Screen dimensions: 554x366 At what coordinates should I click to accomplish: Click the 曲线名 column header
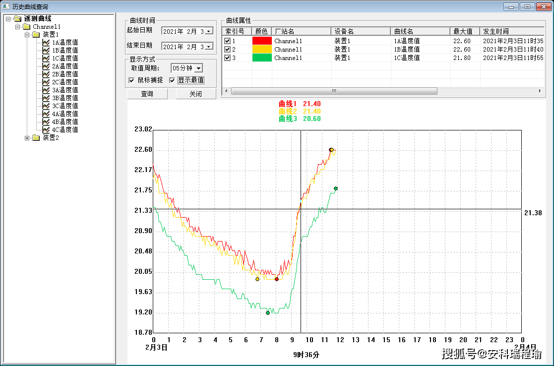(420, 31)
